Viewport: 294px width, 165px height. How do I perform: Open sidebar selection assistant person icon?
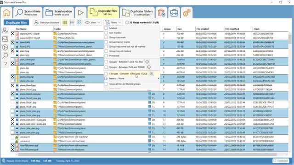coord(5,30)
